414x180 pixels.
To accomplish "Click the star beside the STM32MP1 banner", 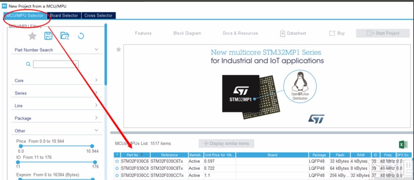I will (119, 49).
